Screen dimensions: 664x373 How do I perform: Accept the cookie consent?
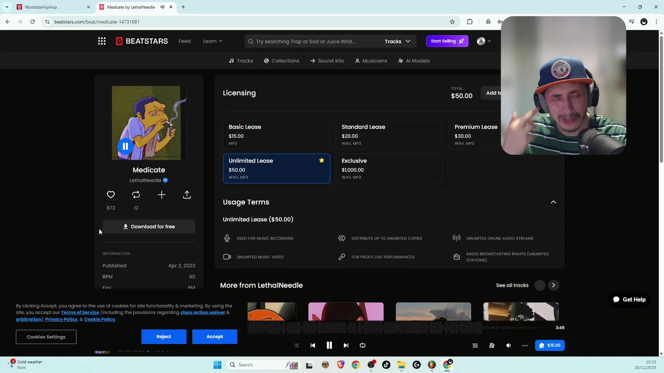point(215,337)
